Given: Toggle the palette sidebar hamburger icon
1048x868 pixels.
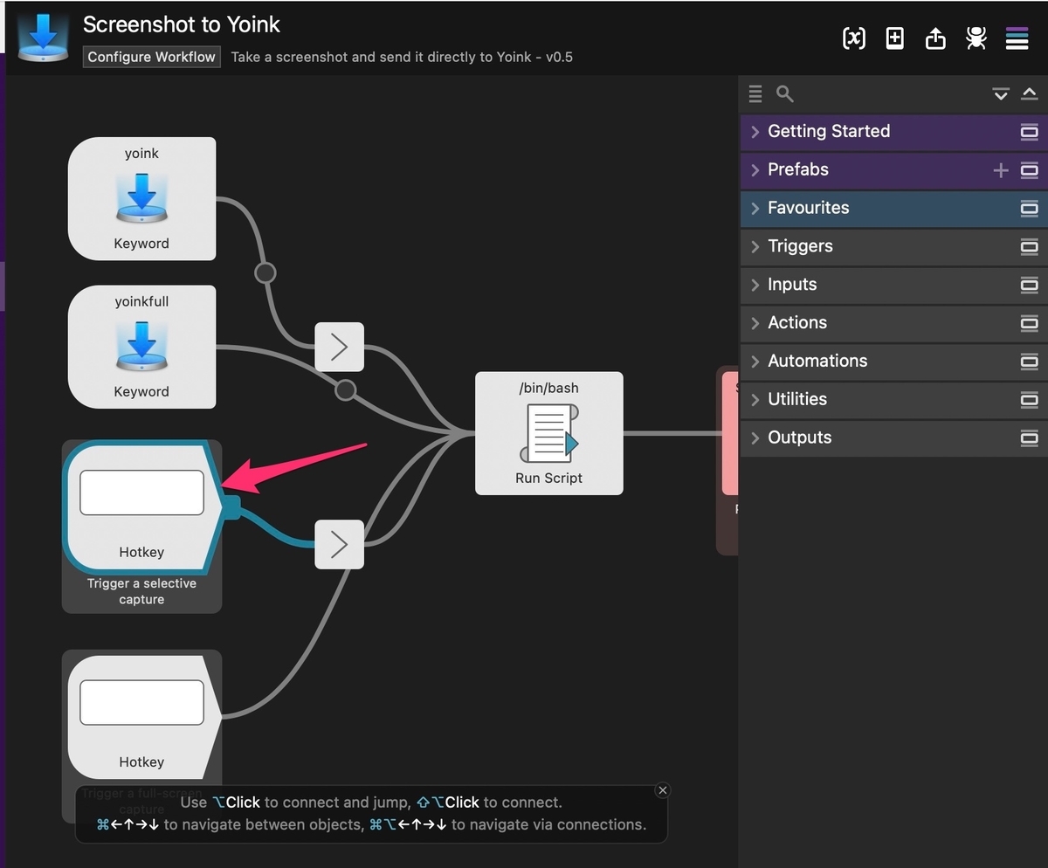Looking at the screenshot, I should 1017,38.
